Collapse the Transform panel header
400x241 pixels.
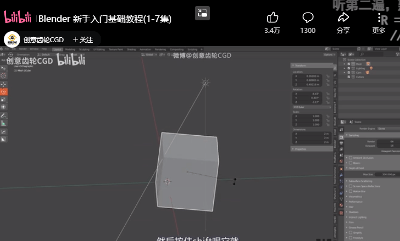point(312,66)
